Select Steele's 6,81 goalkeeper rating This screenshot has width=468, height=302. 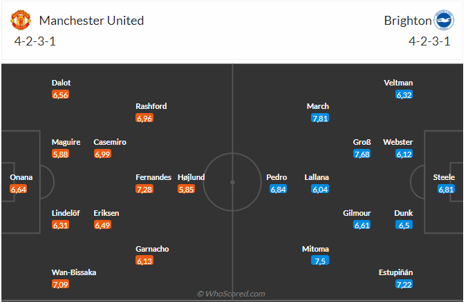coord(446,189)
